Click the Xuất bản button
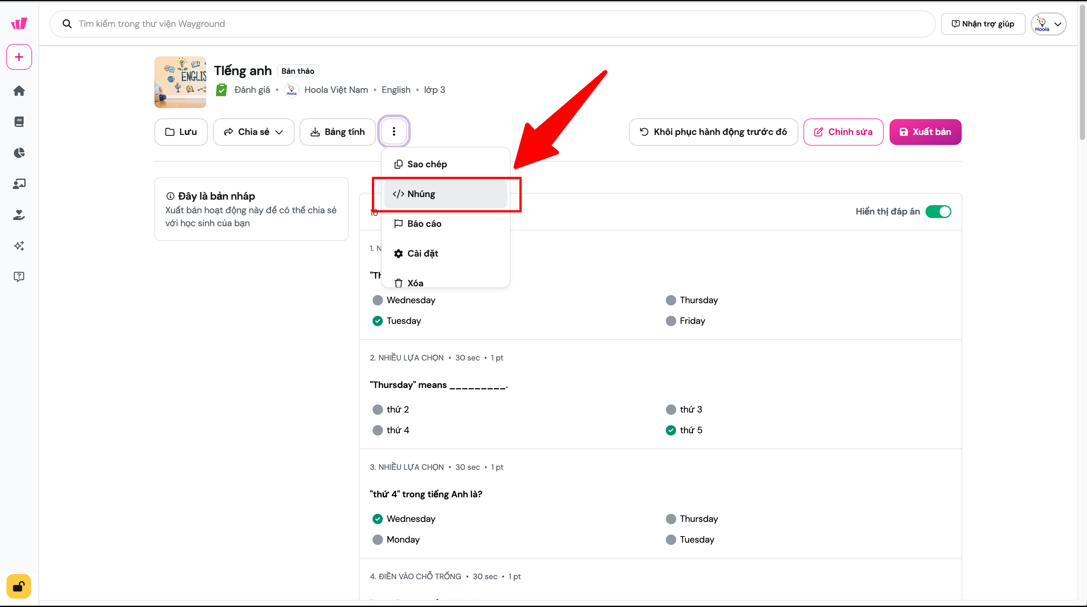1087x607 pixels. click(925, 132)
